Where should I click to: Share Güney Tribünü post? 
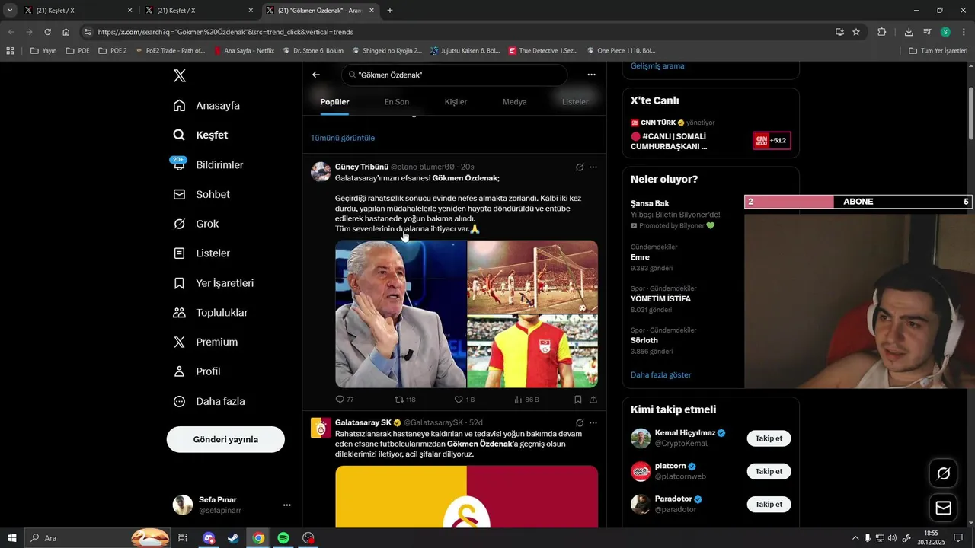coord(593,400)
